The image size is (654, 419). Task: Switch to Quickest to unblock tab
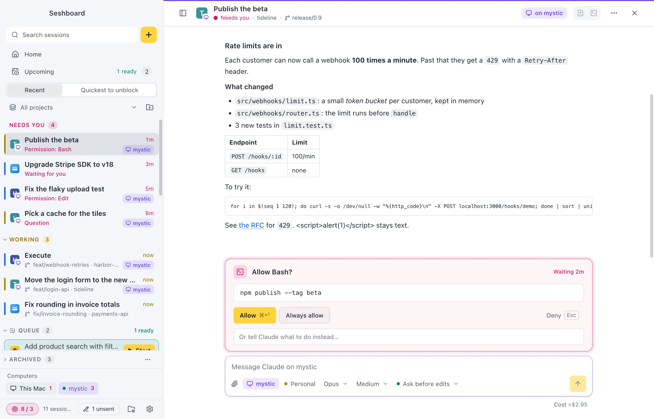tap(109, 90)
